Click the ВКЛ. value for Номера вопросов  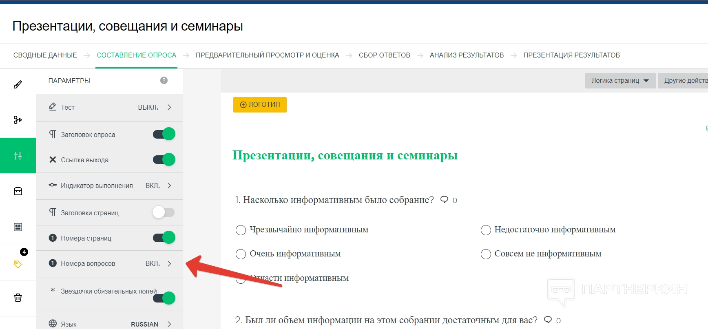[x=153, y=264]
